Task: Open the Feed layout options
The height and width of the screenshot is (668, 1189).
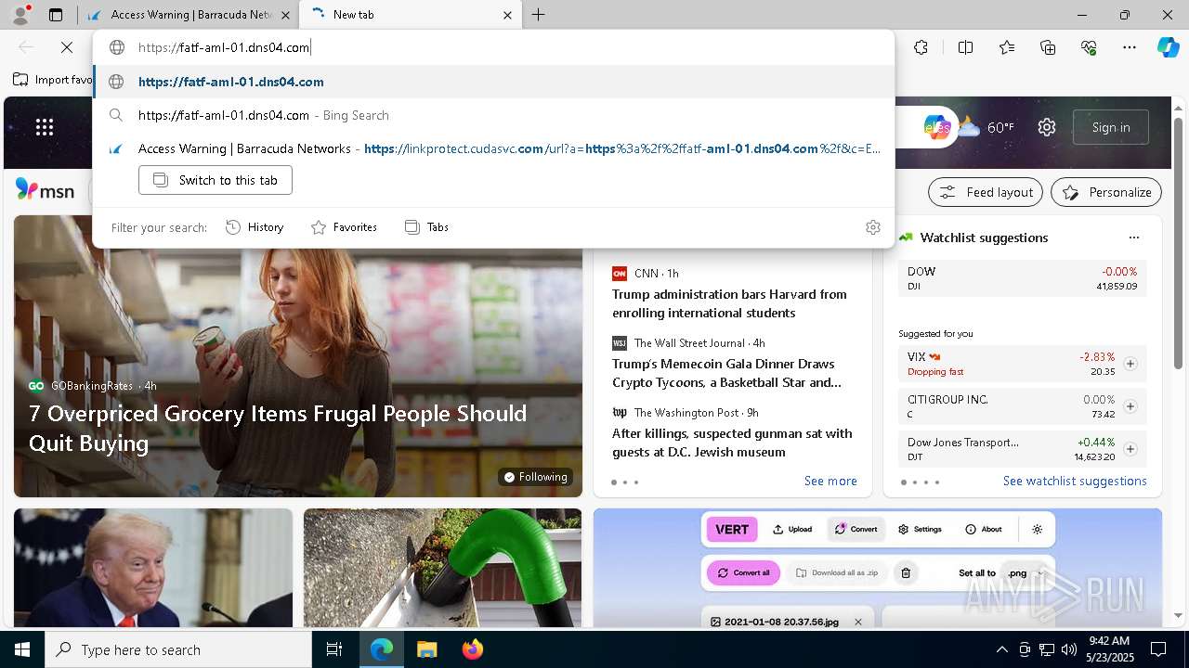Action: (986, 192)
